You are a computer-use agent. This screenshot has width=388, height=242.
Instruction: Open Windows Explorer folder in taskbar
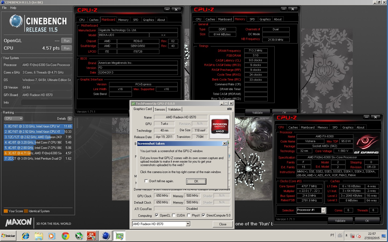click(x=39, y=236)
